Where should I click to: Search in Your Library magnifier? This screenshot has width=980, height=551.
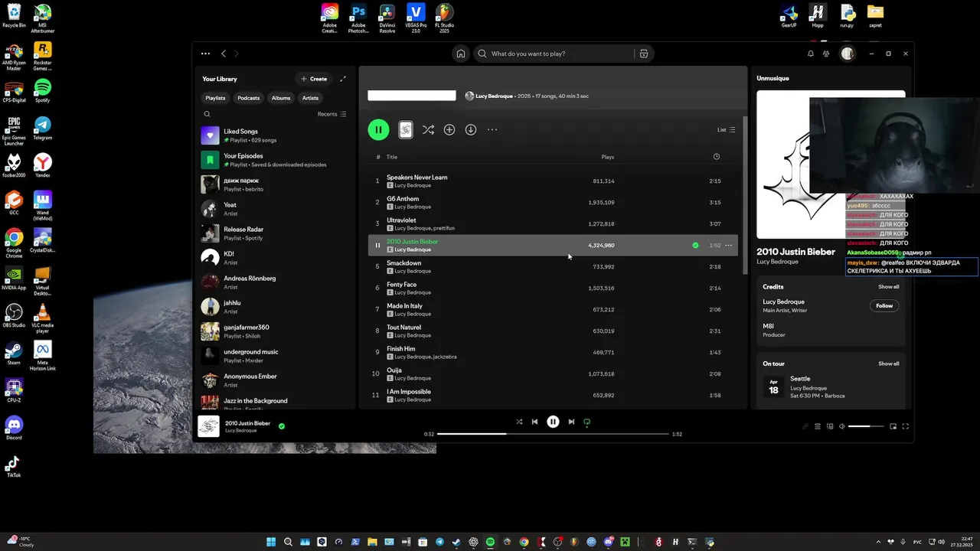tap(207, 114)
